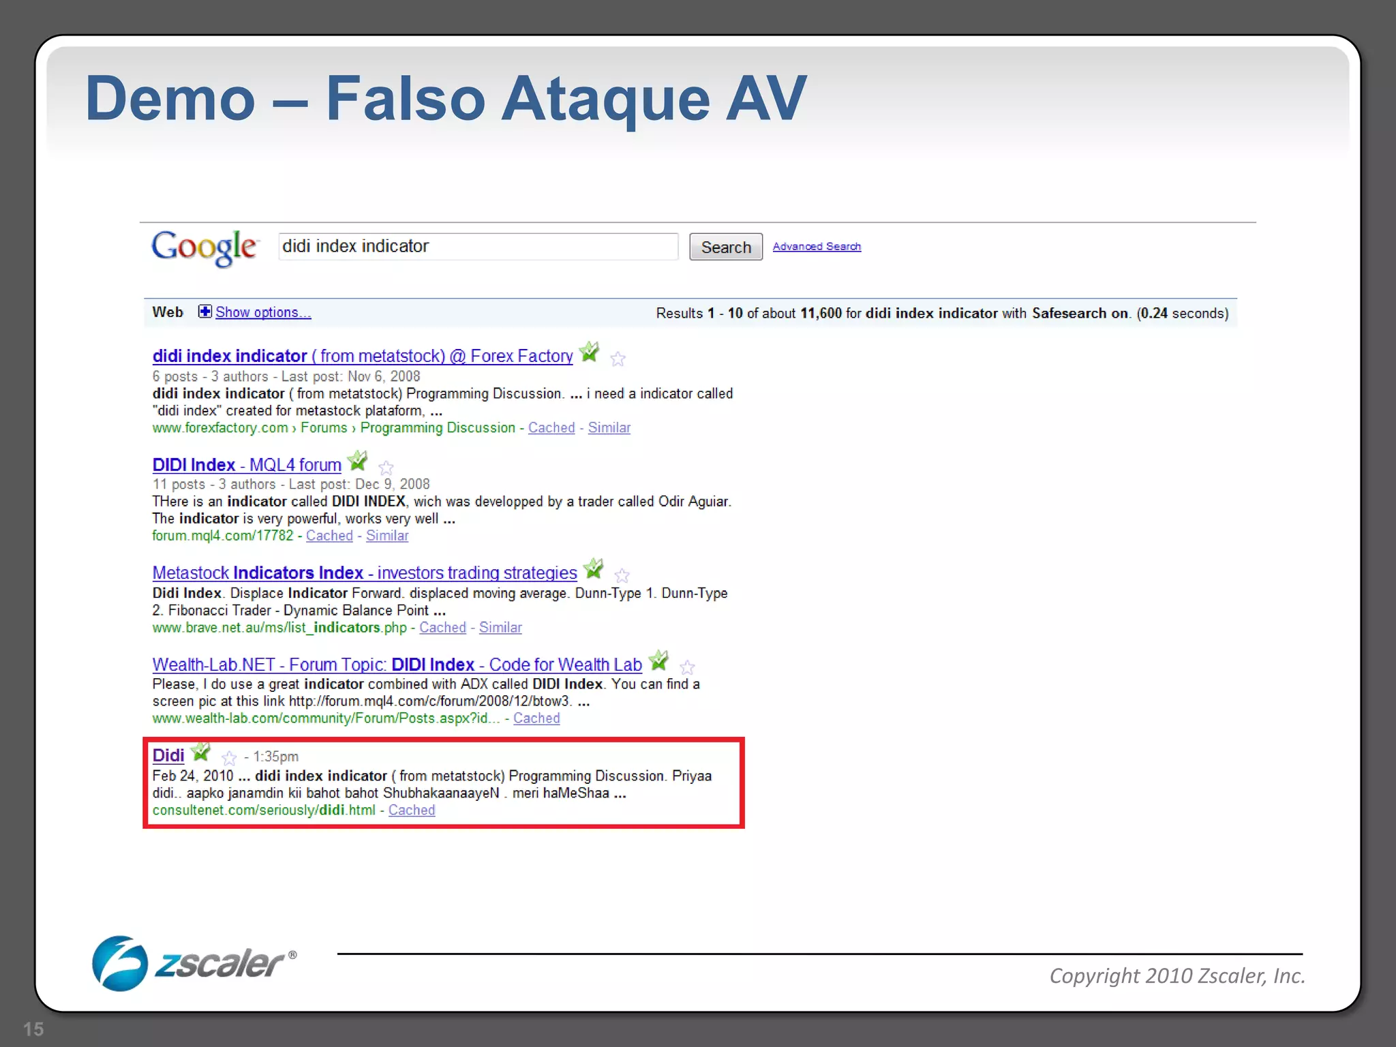Open Metastock Indicators Index result
1396x1047 pixels.
point(365,573)
